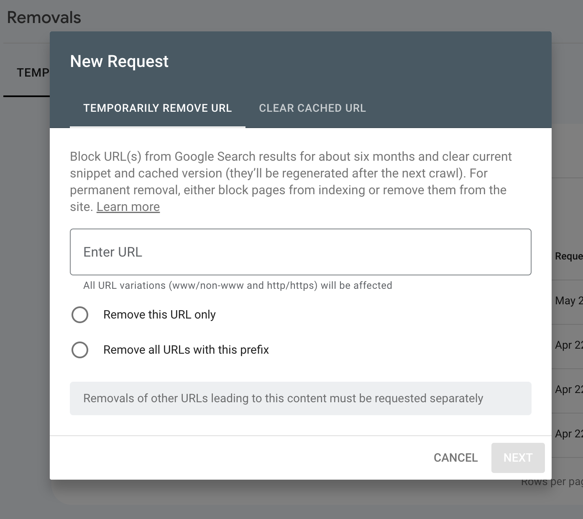
Task: Click the helper text about URL variations
Action: [238, 285]
